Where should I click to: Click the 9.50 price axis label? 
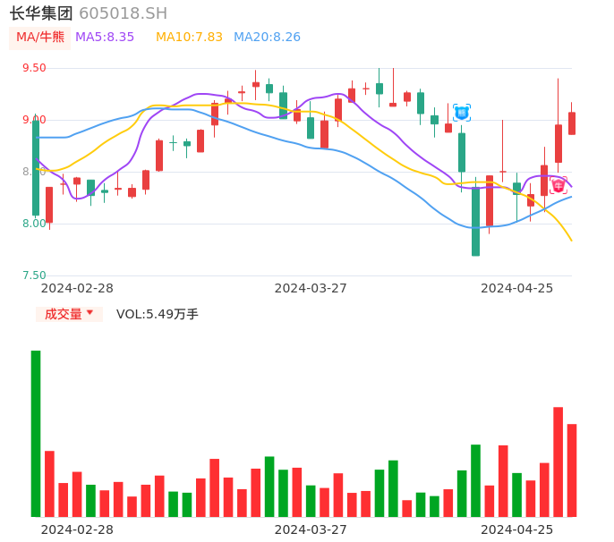click(x=34, y=68)
